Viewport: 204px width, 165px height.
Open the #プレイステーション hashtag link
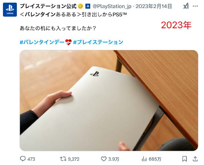pyautogui.click(x=98, y=42)
